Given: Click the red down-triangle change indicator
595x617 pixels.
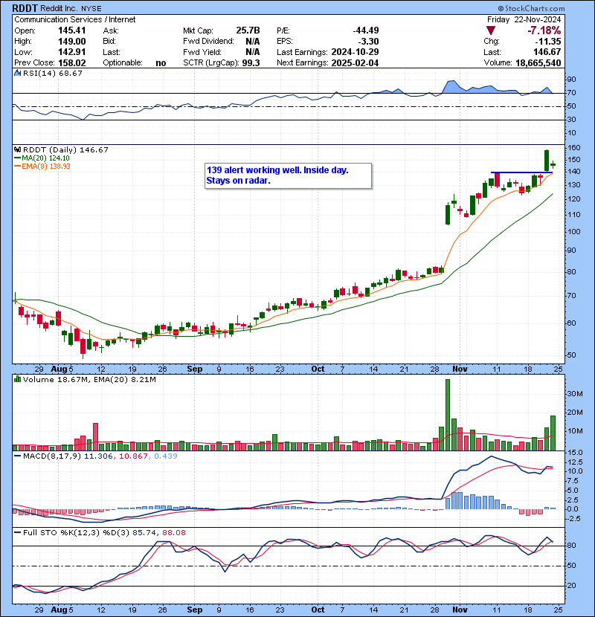Looking at the screenshot, I should coord(491,30).
